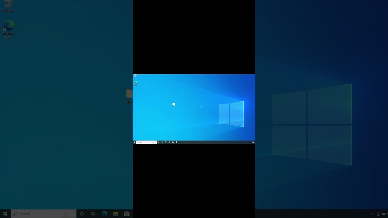Open Task View in center desktop taskbar
The image size is (388, 218).
pyautogui.click(x=162, y=142)
